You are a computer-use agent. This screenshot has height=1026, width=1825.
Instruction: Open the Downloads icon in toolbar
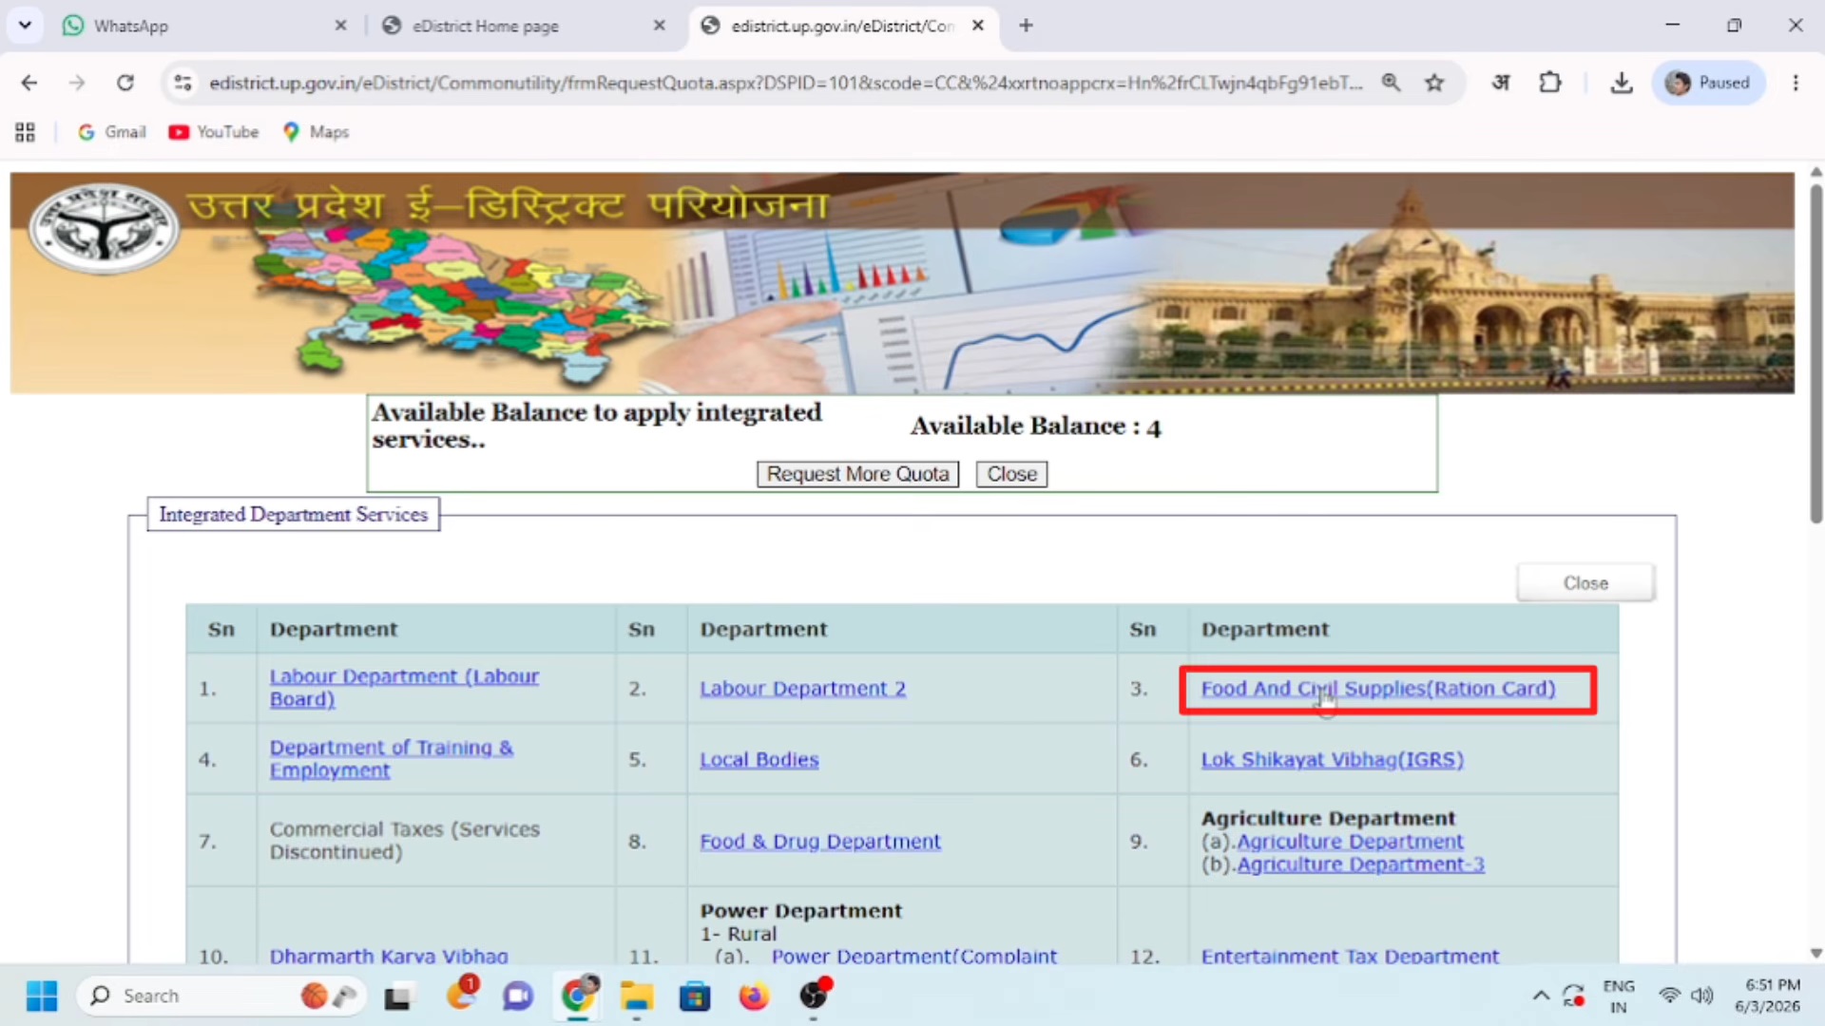click(1622, 83)
